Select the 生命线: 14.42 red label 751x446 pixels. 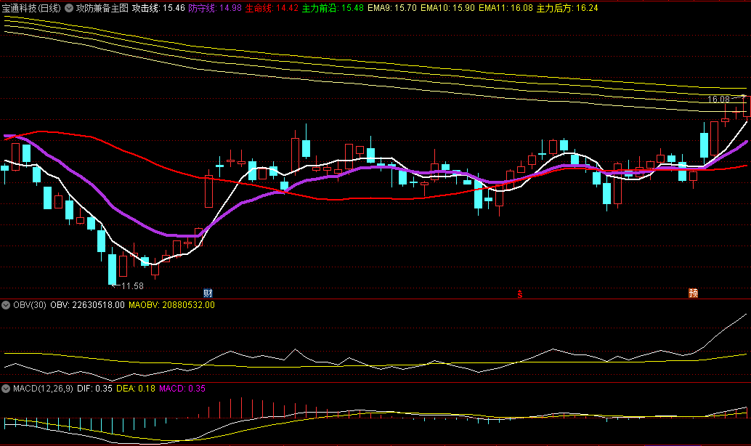272,8
